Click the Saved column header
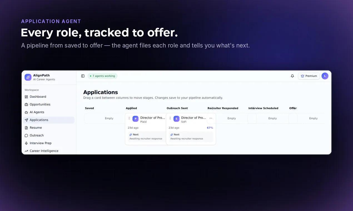 pyautogui.click(x=90, y=108)
